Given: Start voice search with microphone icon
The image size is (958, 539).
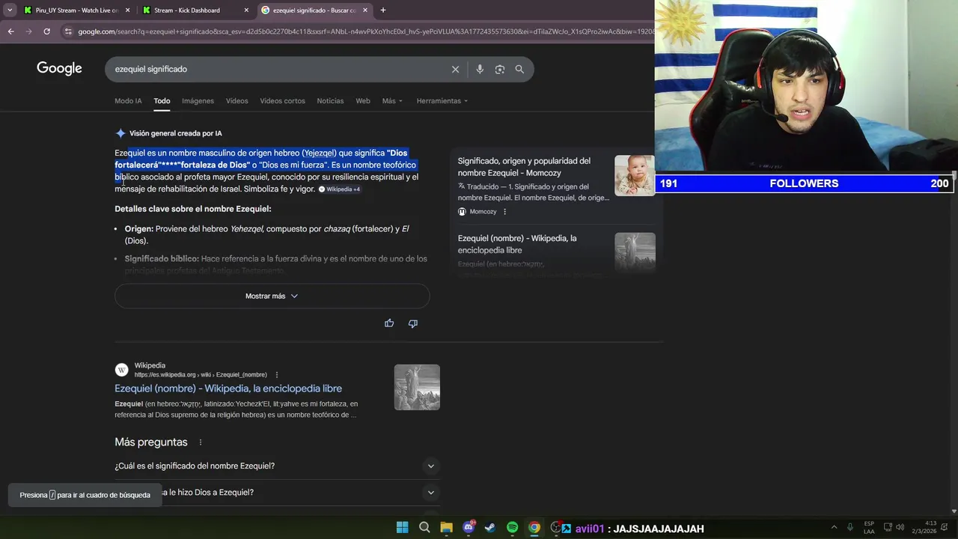Looking at the screenshot, I should click(x=480, y=69).
